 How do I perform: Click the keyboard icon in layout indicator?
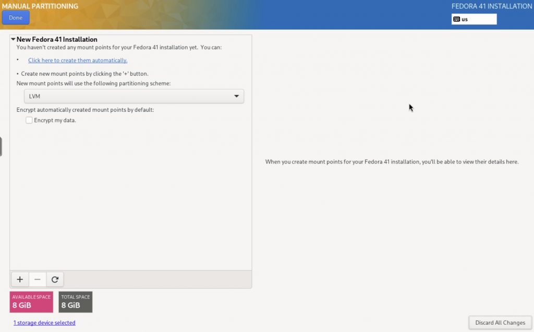click(x=457, y=19)
